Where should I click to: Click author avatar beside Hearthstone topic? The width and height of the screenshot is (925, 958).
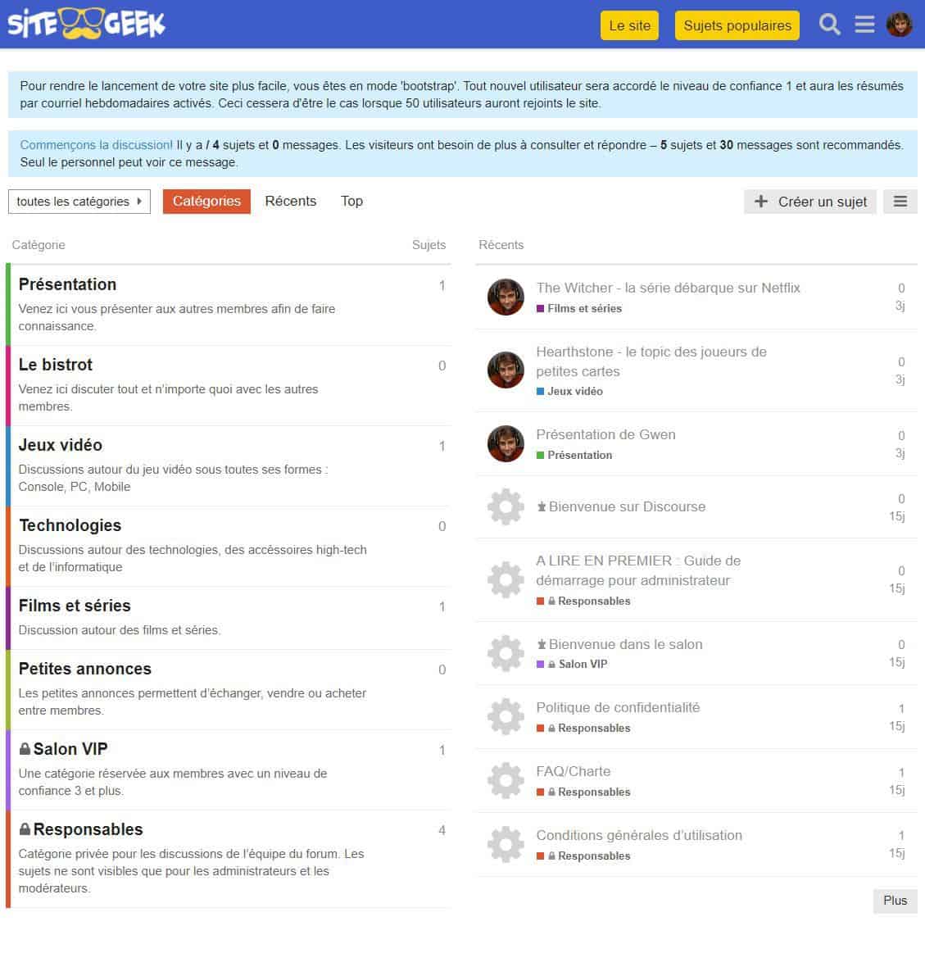506,370
